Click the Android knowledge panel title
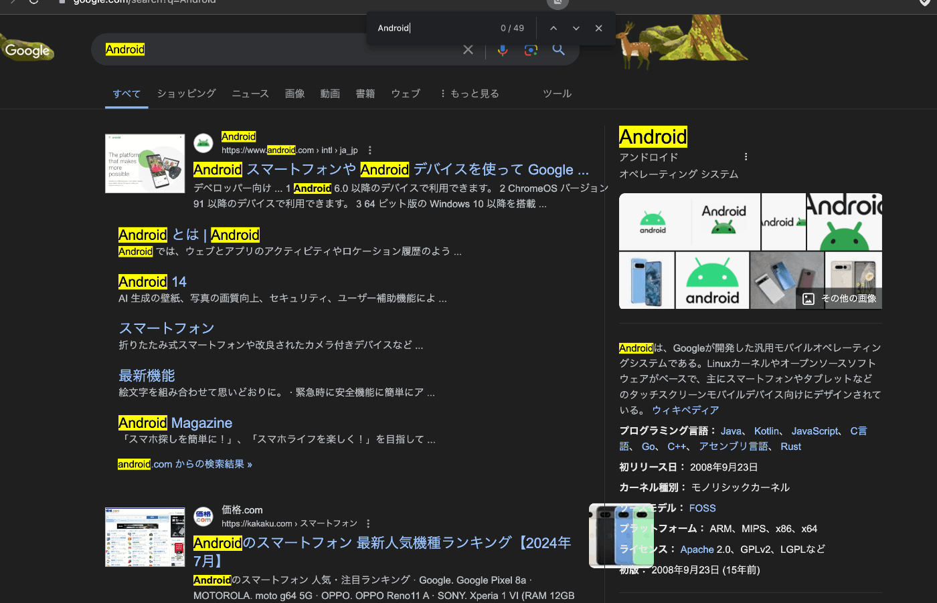 653,137
